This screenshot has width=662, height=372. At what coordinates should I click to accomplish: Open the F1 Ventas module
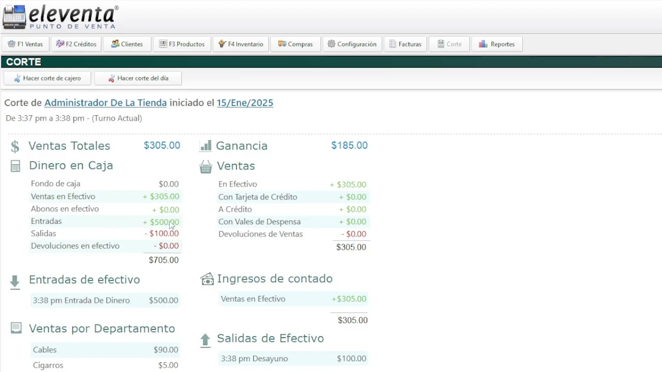25,44
